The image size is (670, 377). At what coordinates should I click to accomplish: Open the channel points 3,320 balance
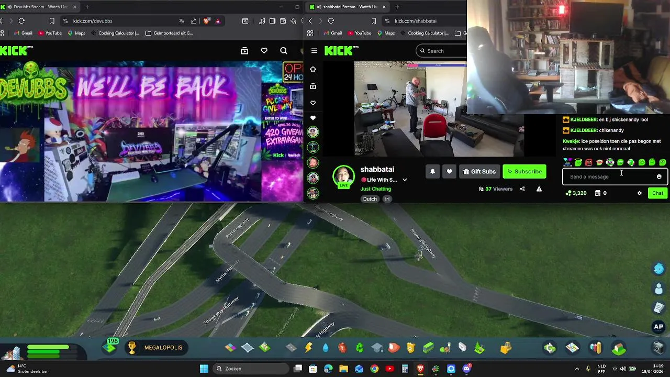[576, 193]
